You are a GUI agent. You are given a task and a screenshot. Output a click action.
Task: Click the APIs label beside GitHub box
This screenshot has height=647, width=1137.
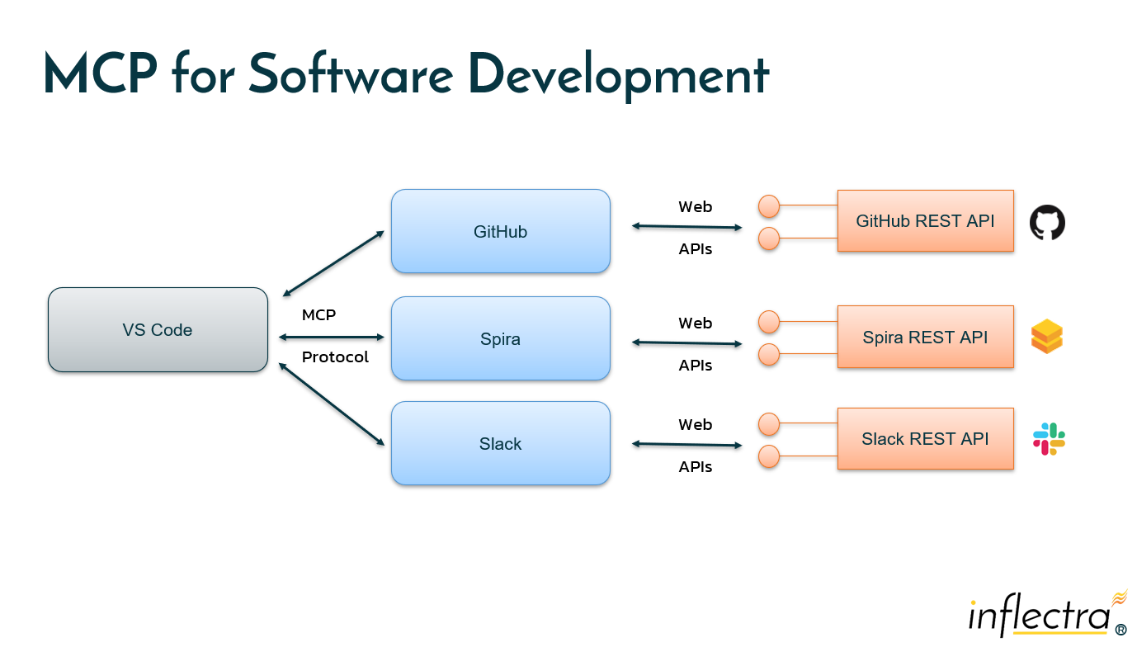tap(695, 248)
